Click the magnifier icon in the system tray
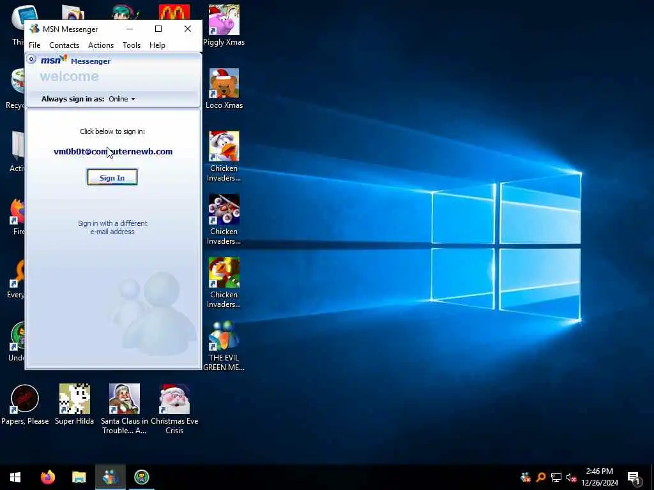Screen dimensions: 654x490 (541, 477)
